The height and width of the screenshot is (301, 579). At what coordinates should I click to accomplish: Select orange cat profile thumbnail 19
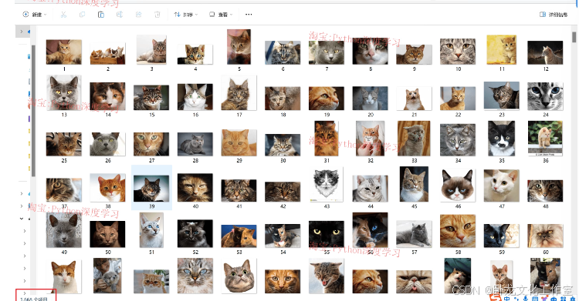pos(327,98)
